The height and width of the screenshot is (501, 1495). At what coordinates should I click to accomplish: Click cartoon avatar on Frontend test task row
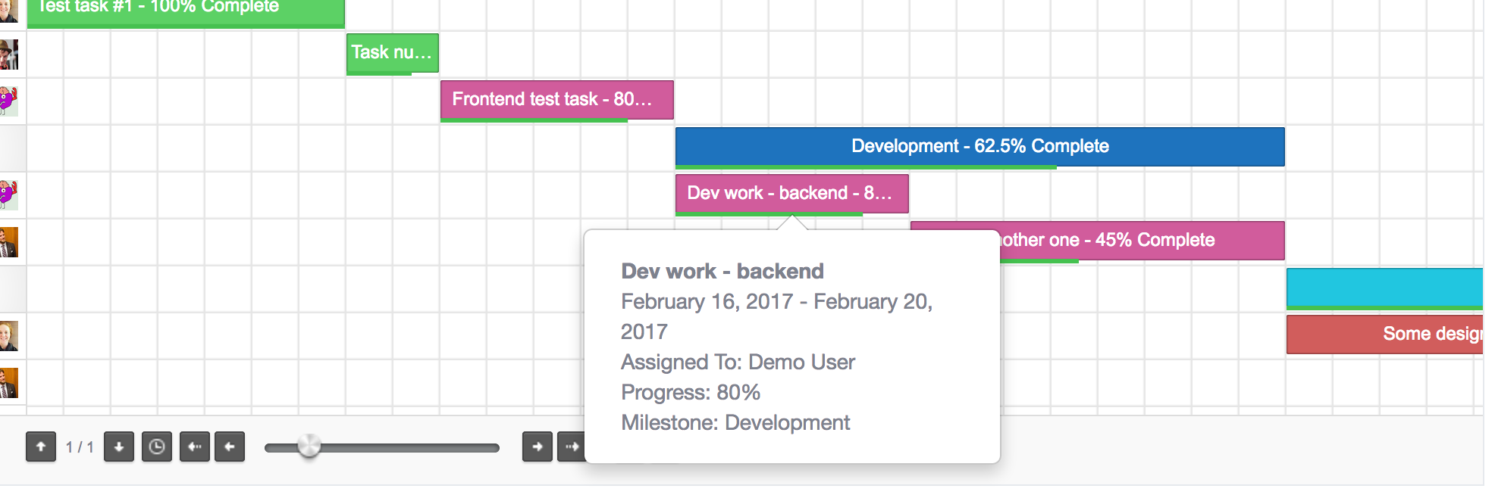coord(9,101)
